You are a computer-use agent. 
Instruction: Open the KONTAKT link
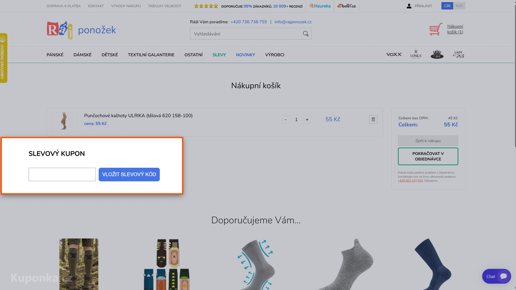(x=96, y=6)
